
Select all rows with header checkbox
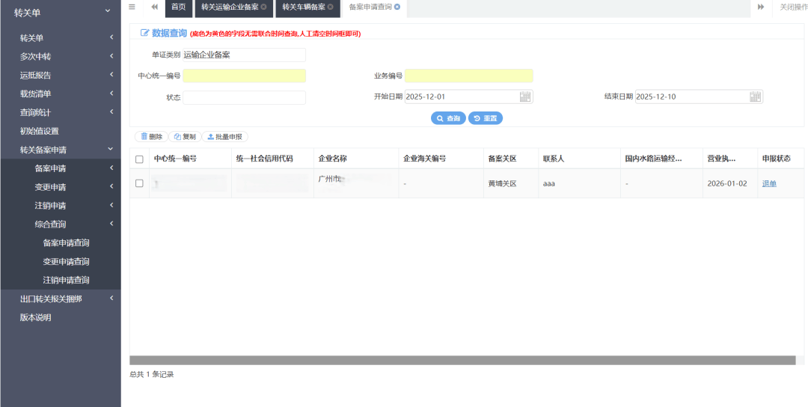pos(139,159)
